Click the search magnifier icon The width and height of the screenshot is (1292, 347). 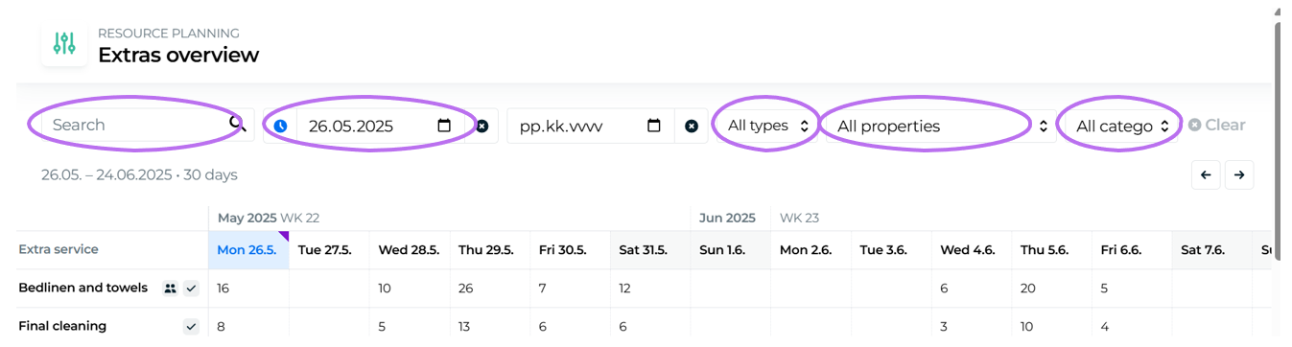[237, 125]
